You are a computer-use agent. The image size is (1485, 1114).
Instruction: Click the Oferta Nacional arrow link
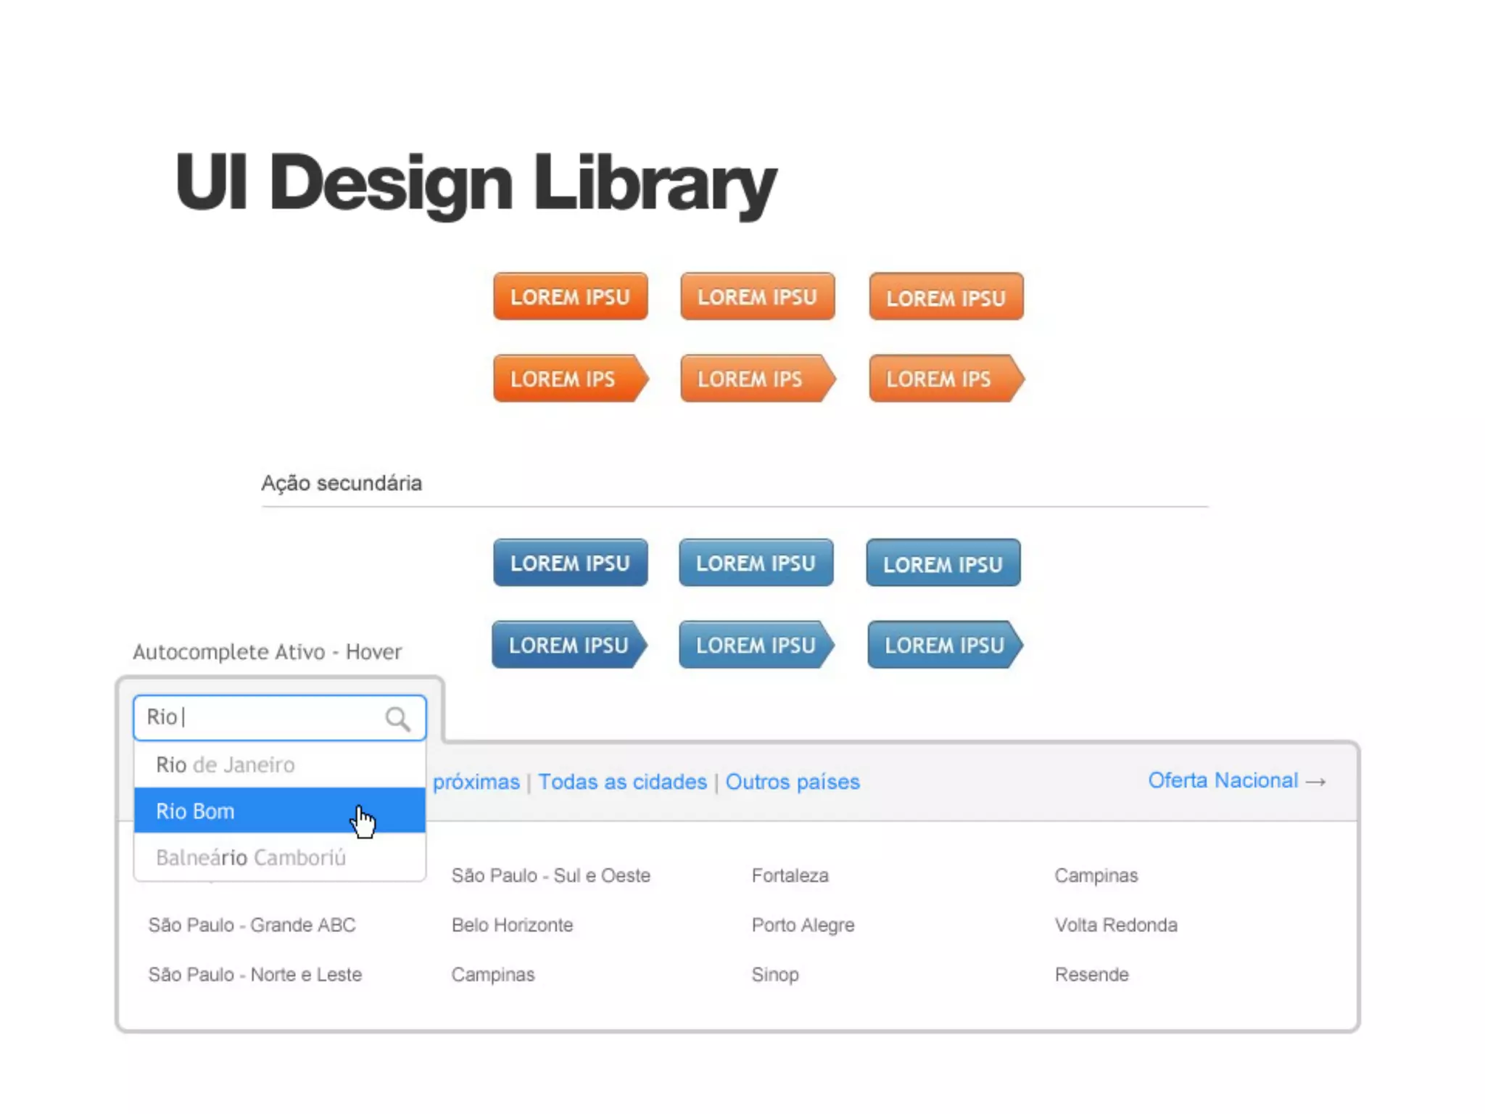[x=1236, y=780]
